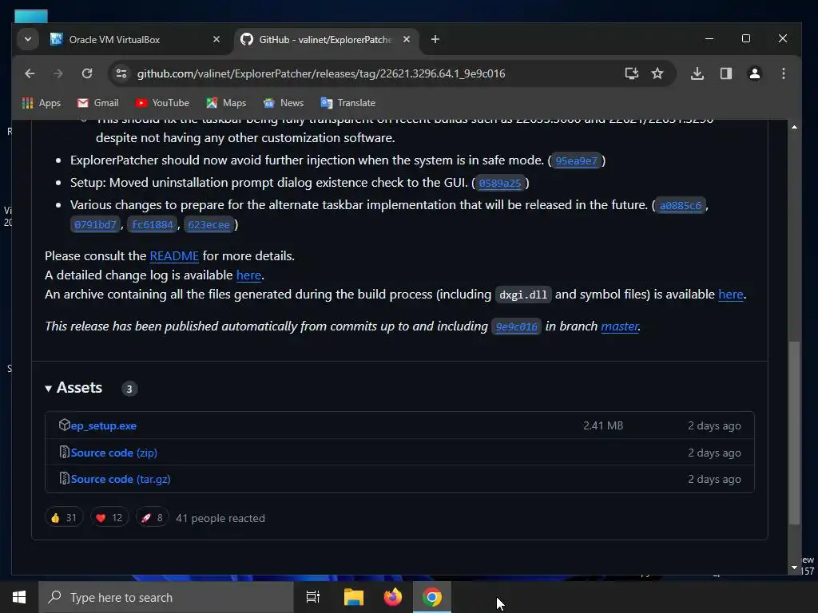The width and height of the screenshot is (818, 613).
Task: Open Firefox from the taskbar
Action: point(393,597)
